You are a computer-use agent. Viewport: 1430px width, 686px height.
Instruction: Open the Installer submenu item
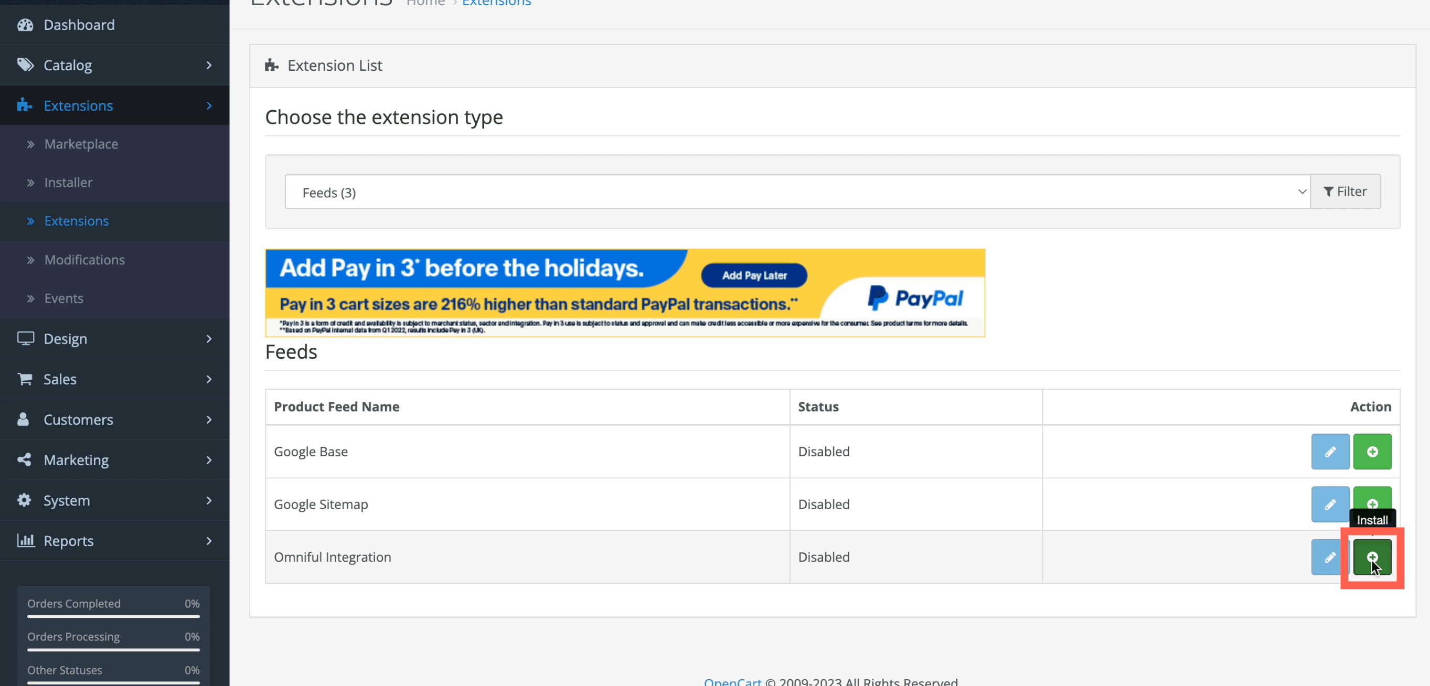68,183
